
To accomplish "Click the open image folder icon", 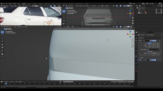I will [36, 6].
